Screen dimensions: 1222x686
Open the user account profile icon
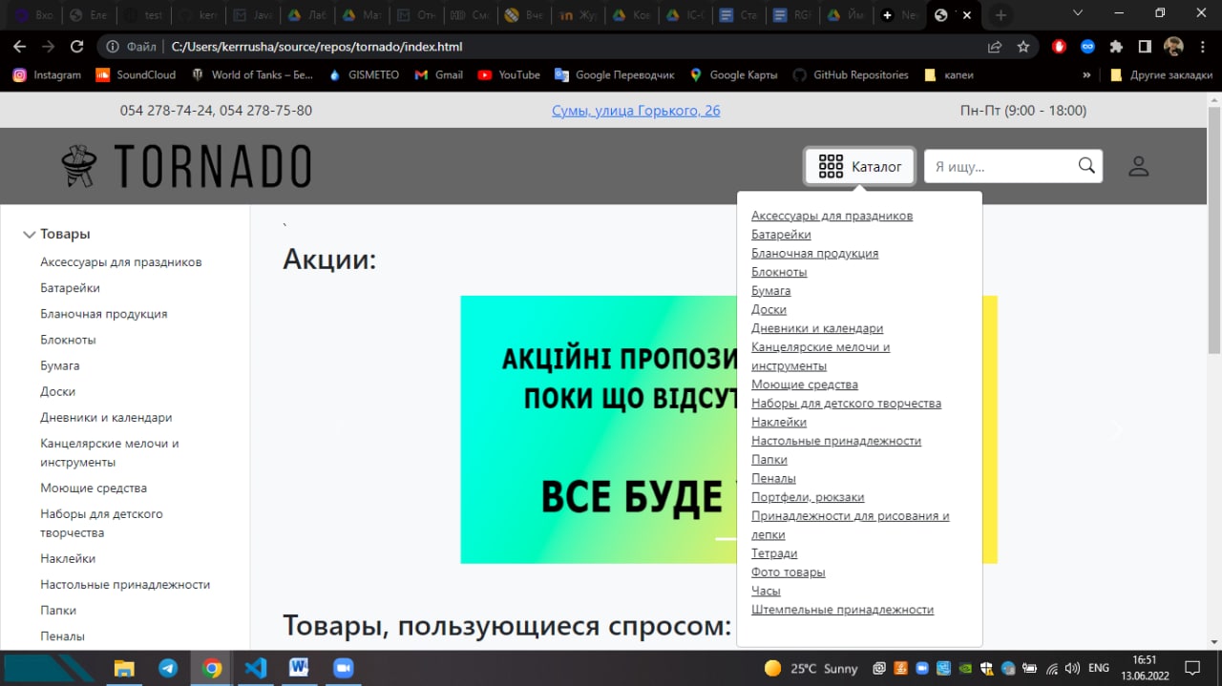[1138, 166]
